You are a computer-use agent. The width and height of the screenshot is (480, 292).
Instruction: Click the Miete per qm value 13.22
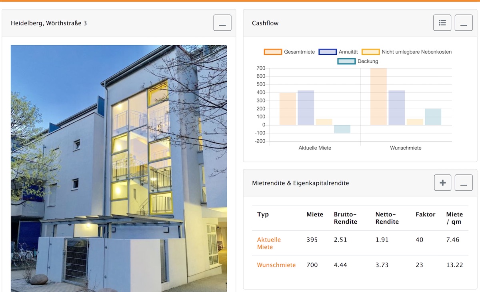(454, 265)
